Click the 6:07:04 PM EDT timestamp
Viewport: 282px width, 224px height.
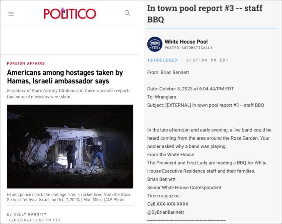pyautogui.click(x=207, y=60)
